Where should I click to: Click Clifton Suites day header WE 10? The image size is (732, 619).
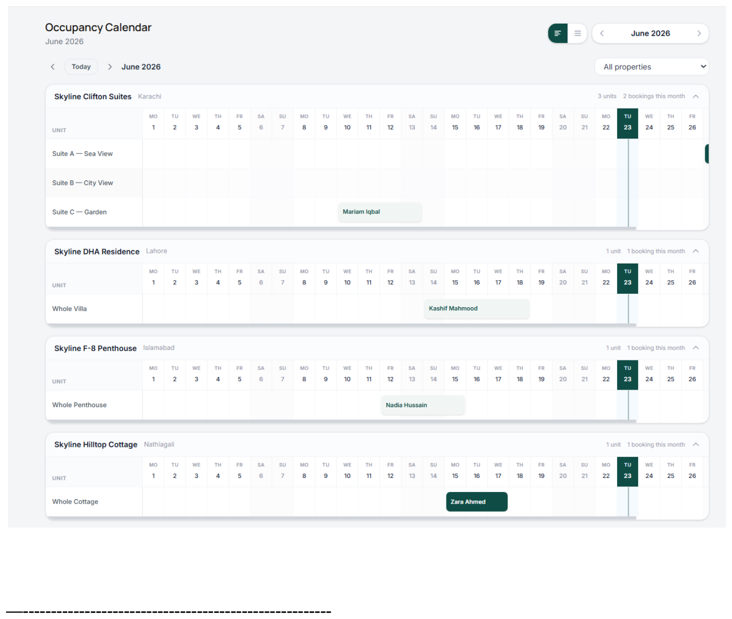347,122
